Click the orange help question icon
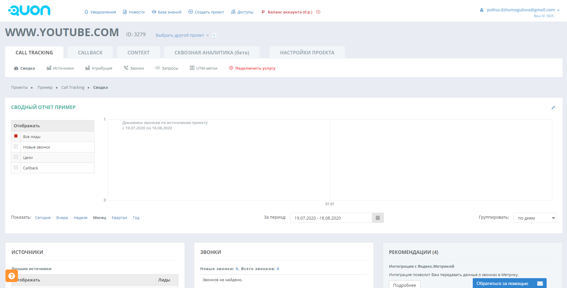 [12, 276]
